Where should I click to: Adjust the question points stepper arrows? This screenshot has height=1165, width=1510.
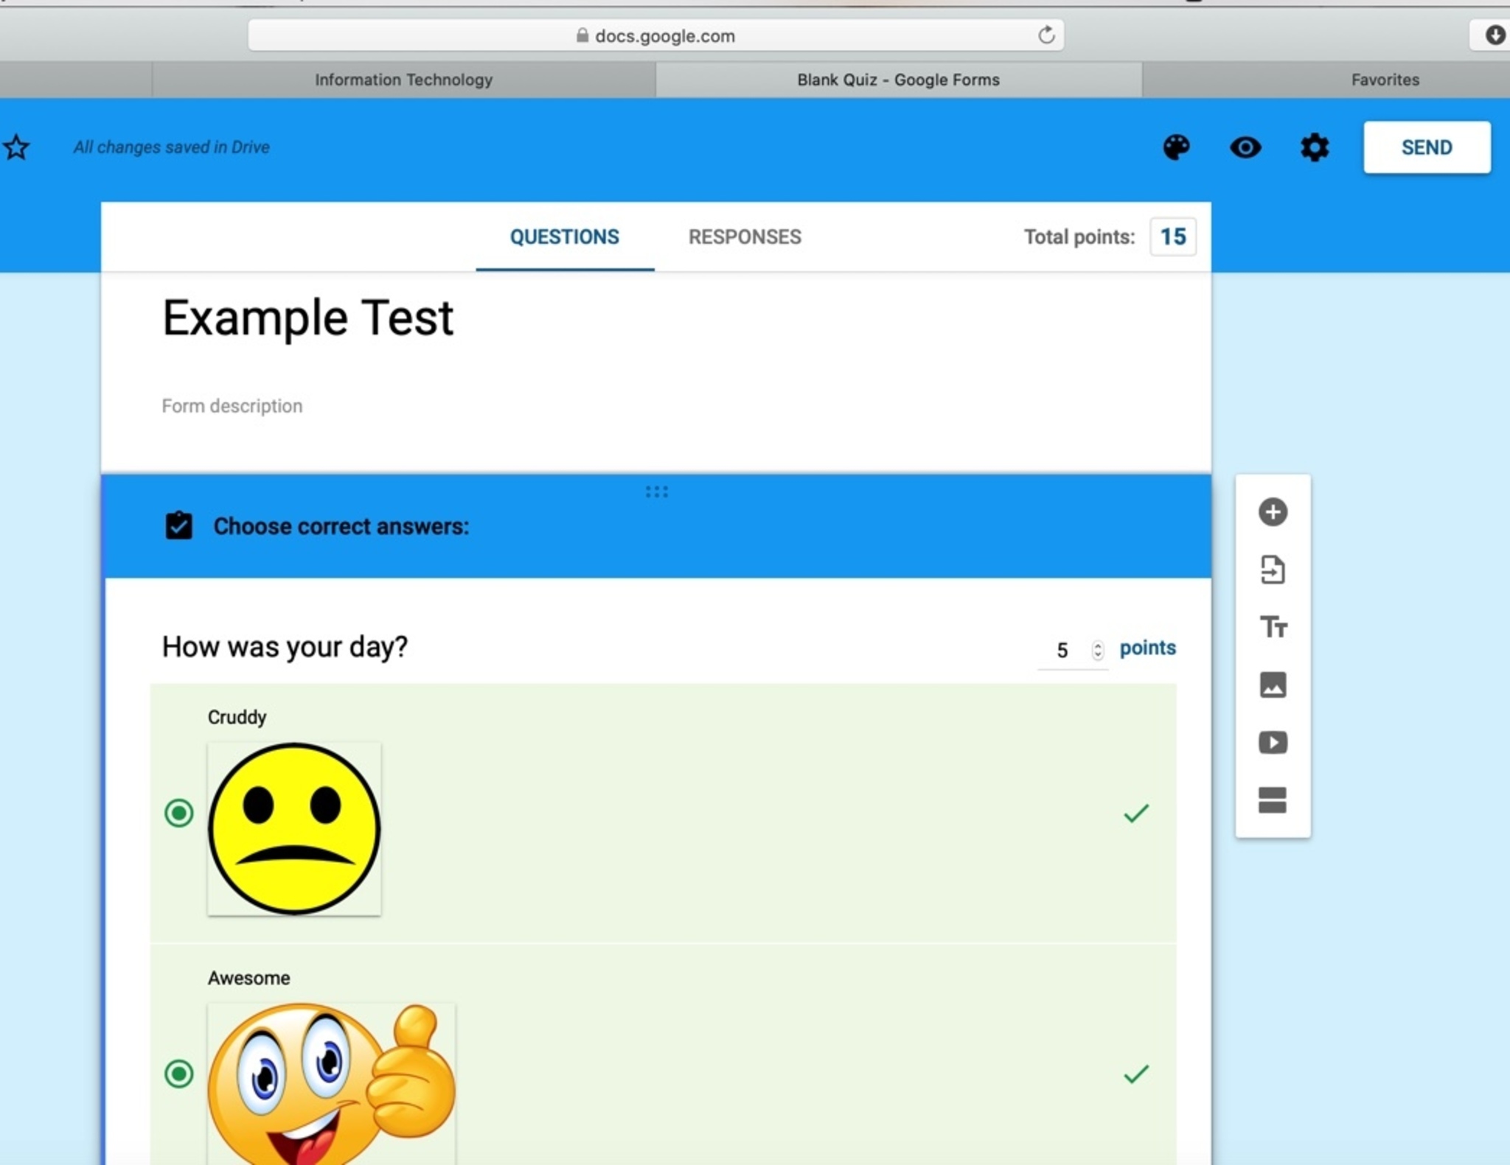coord(1097,650)
